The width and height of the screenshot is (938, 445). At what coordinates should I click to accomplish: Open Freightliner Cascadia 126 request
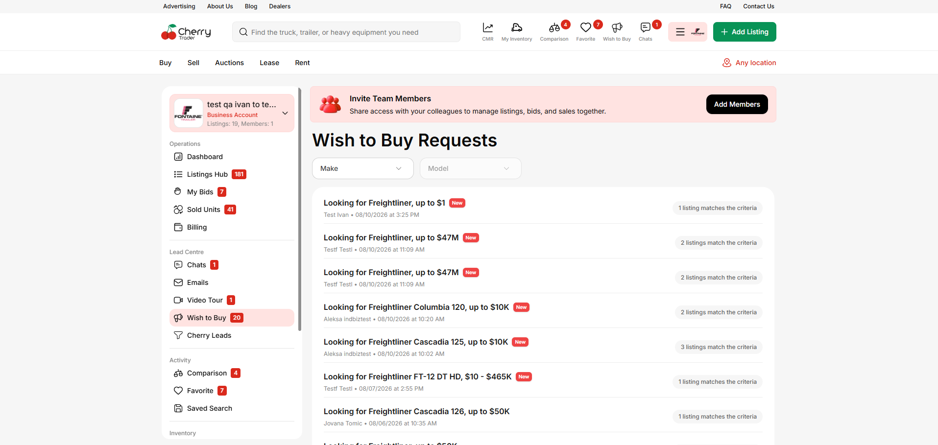click(x=417, y=411)
